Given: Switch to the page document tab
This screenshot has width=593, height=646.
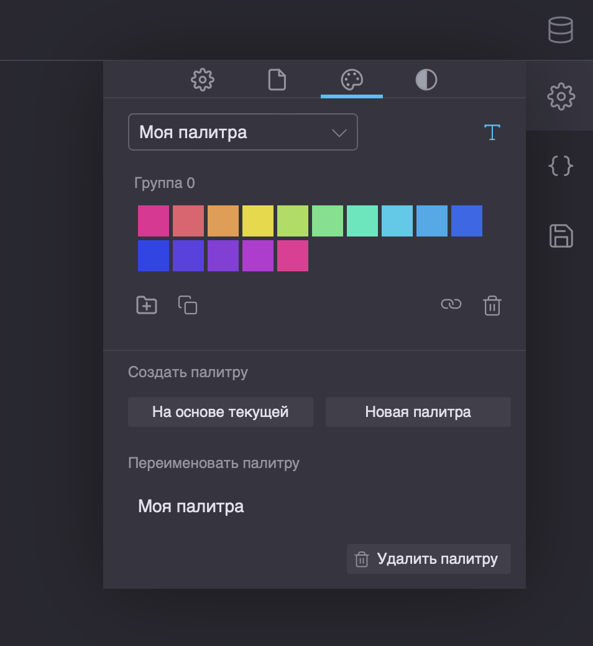Looking at the screenshot, I should click(x=277, y=80).
